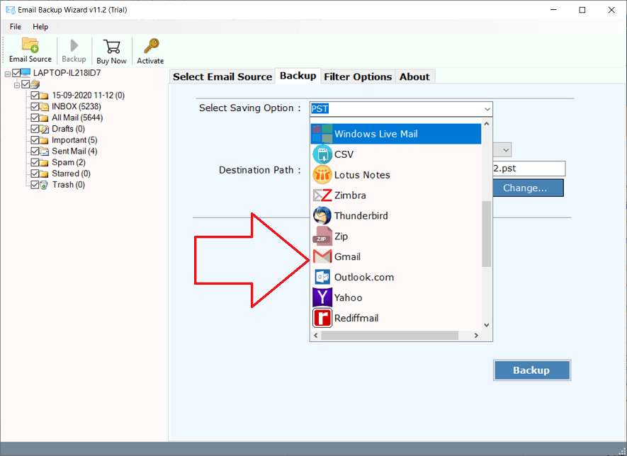Click the Destination Path input field
The image size is (627, 456).
tap(529, 169)
